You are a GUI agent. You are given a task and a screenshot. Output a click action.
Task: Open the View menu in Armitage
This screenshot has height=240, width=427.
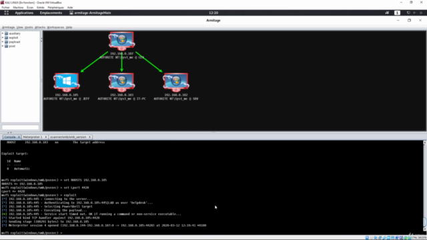tap(19, 27)
